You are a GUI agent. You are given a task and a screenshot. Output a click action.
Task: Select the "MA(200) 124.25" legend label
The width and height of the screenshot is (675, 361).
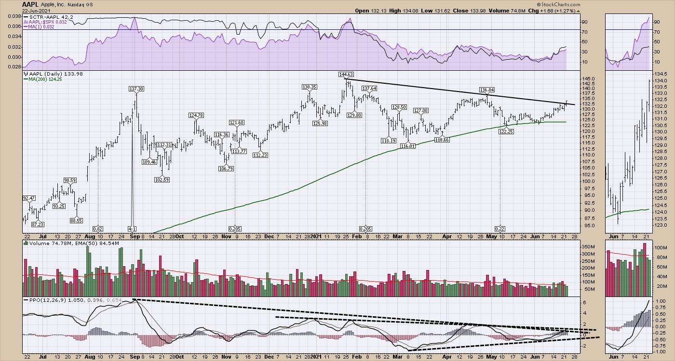44,79
